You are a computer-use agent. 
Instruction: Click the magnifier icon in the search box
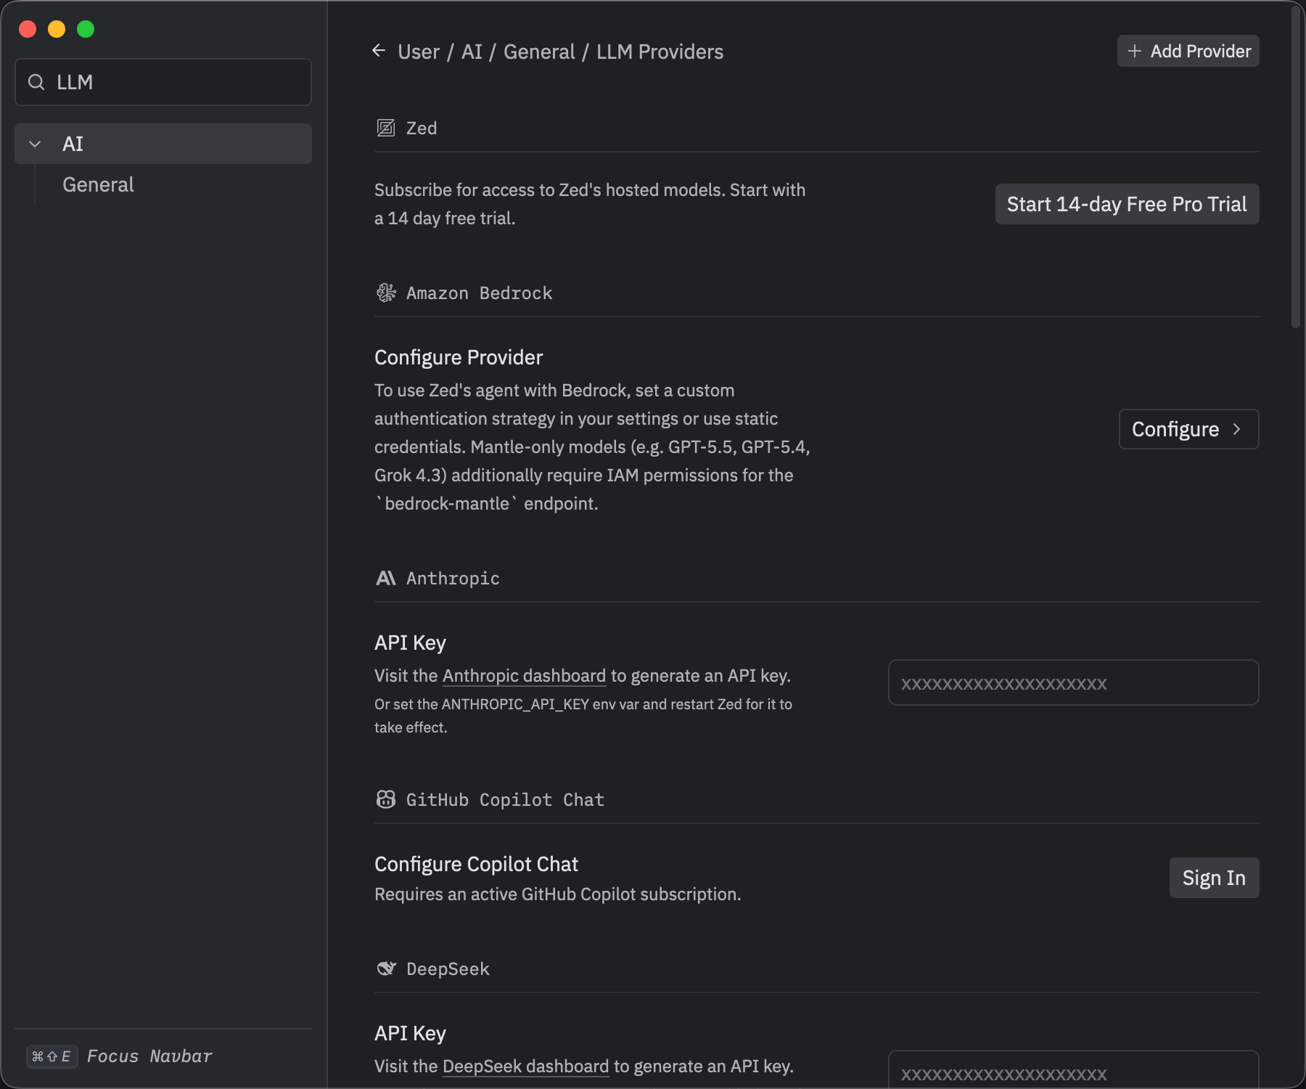point(36,82)
